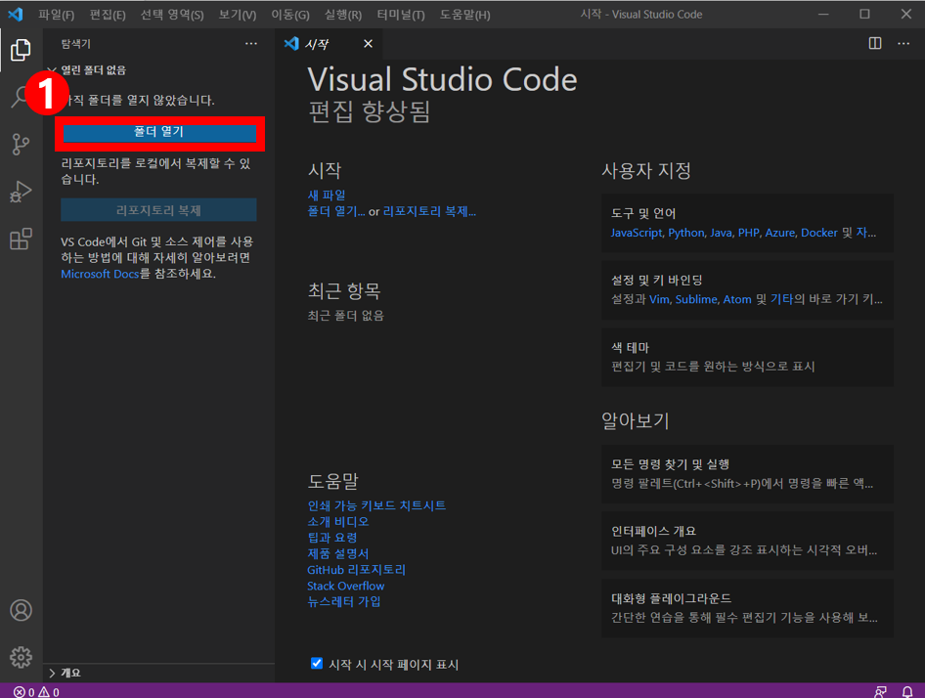Open 인쇄 가능 키보드 치트시트 link
Viewport: 925px width, 698px height.
click(376, 505)
